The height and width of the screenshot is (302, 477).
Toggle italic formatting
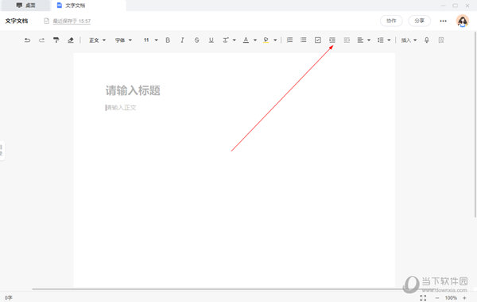(182, 40)
